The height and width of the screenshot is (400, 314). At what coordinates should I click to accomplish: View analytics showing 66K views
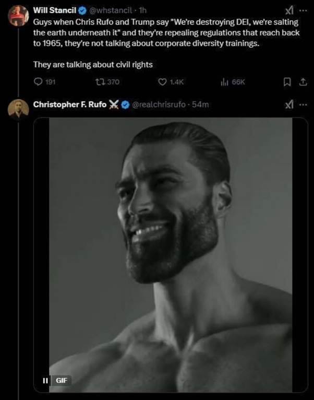click(225, 81)
